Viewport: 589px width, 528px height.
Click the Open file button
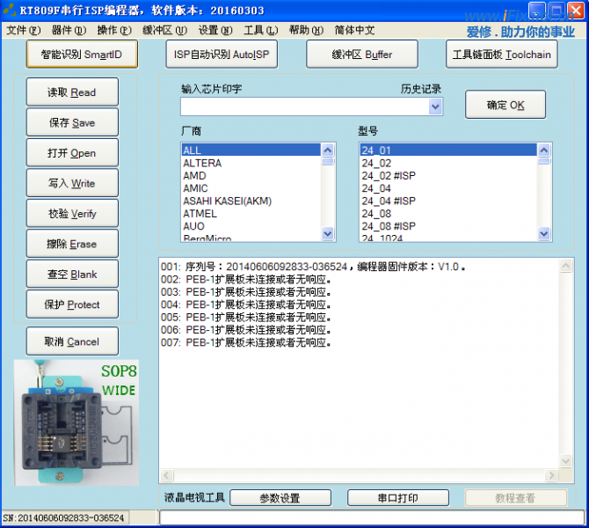[72, 153]
